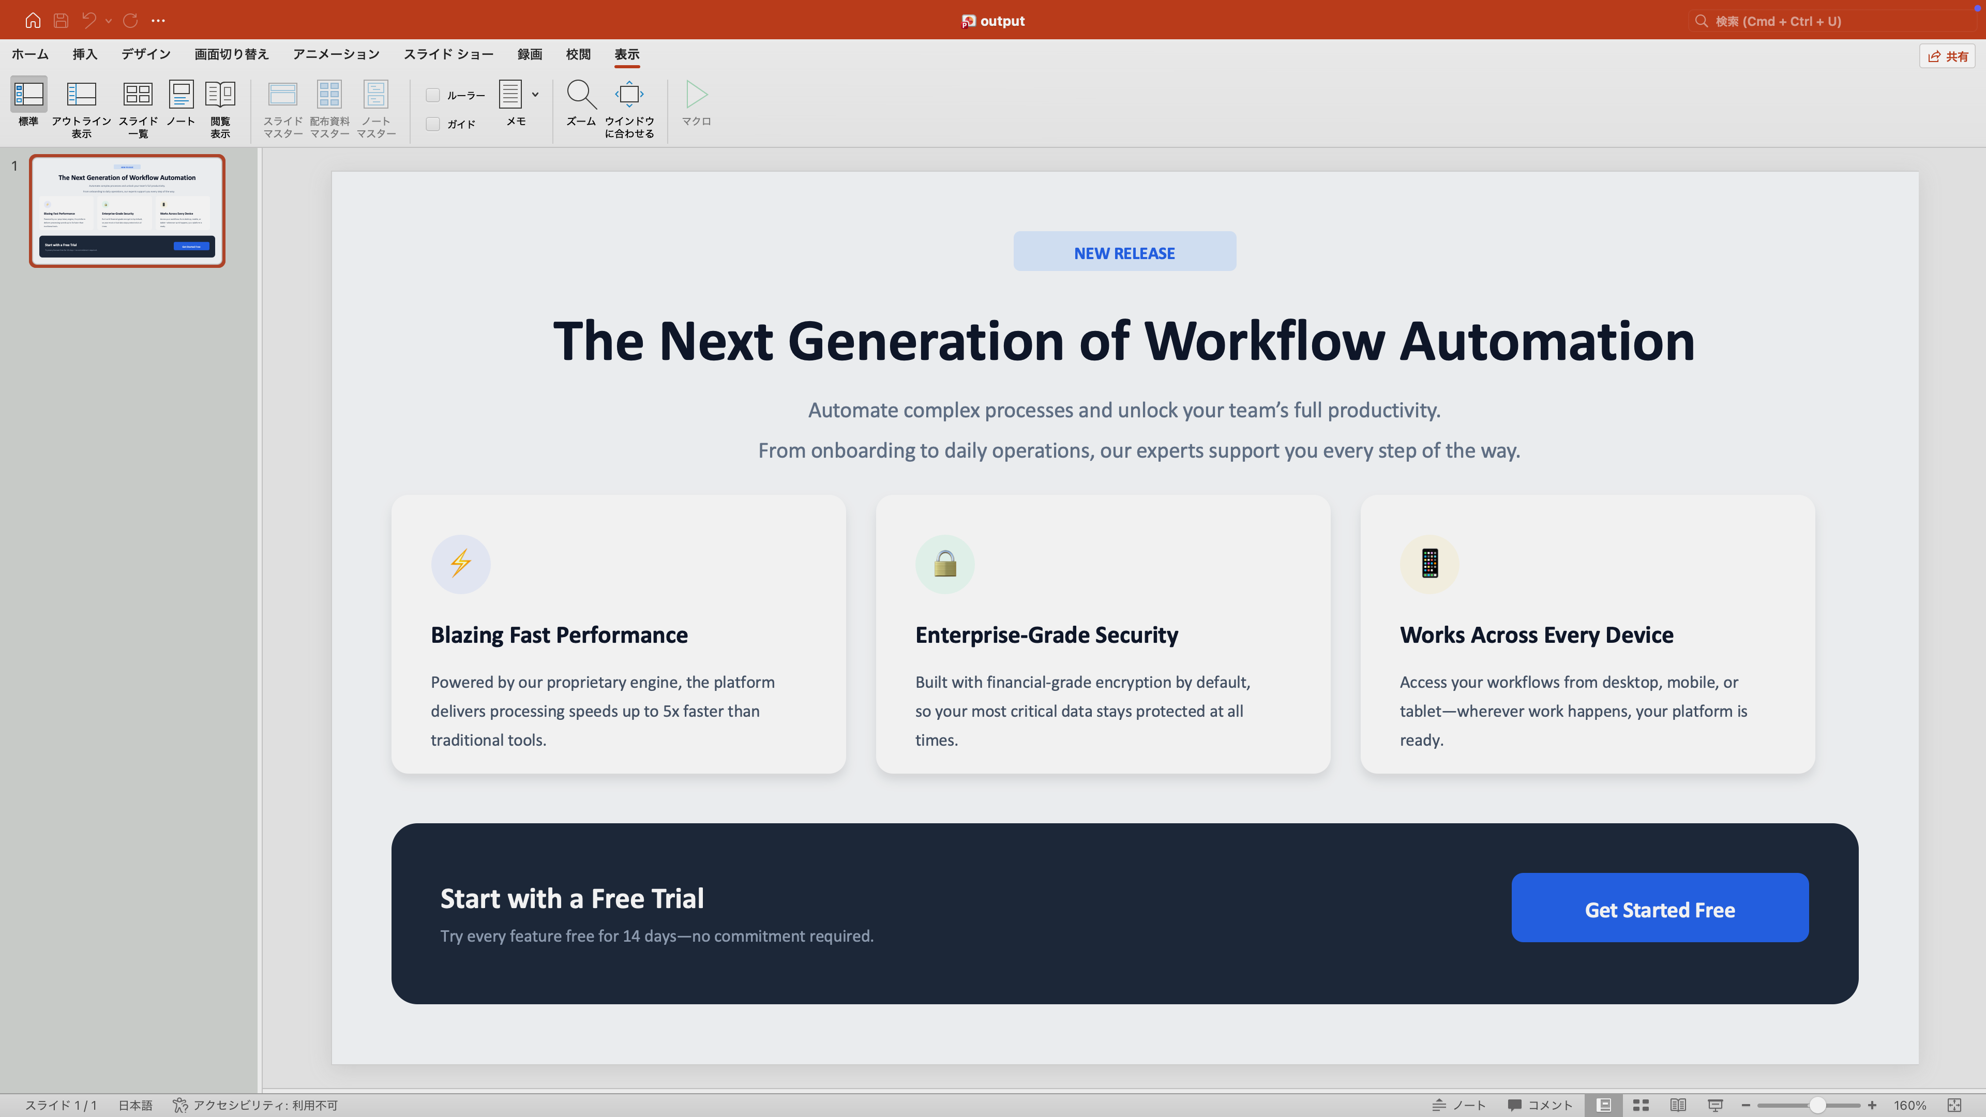Switch to 配布資料マスター view
The width and height of the screenshot is (1986, 1117).
pos(329,109)
